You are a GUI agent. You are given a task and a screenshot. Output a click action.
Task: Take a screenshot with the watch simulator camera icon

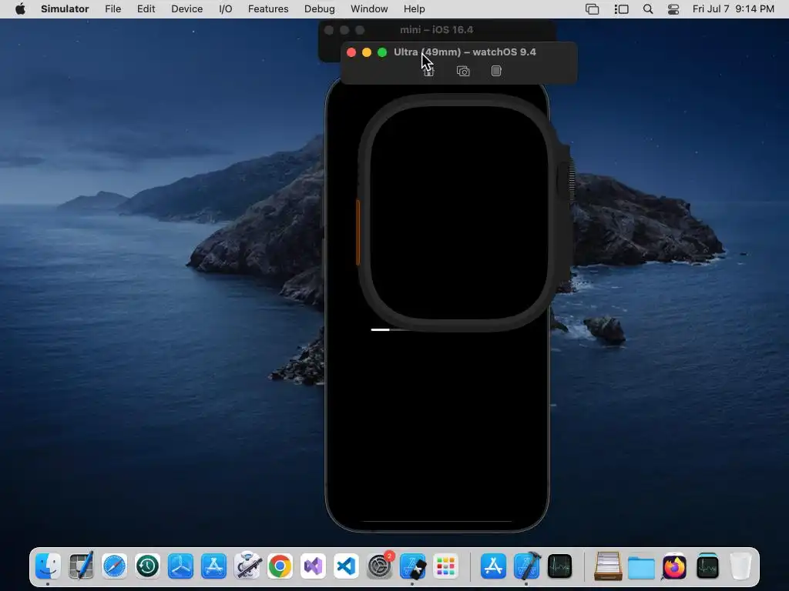(x=463, y=72)
